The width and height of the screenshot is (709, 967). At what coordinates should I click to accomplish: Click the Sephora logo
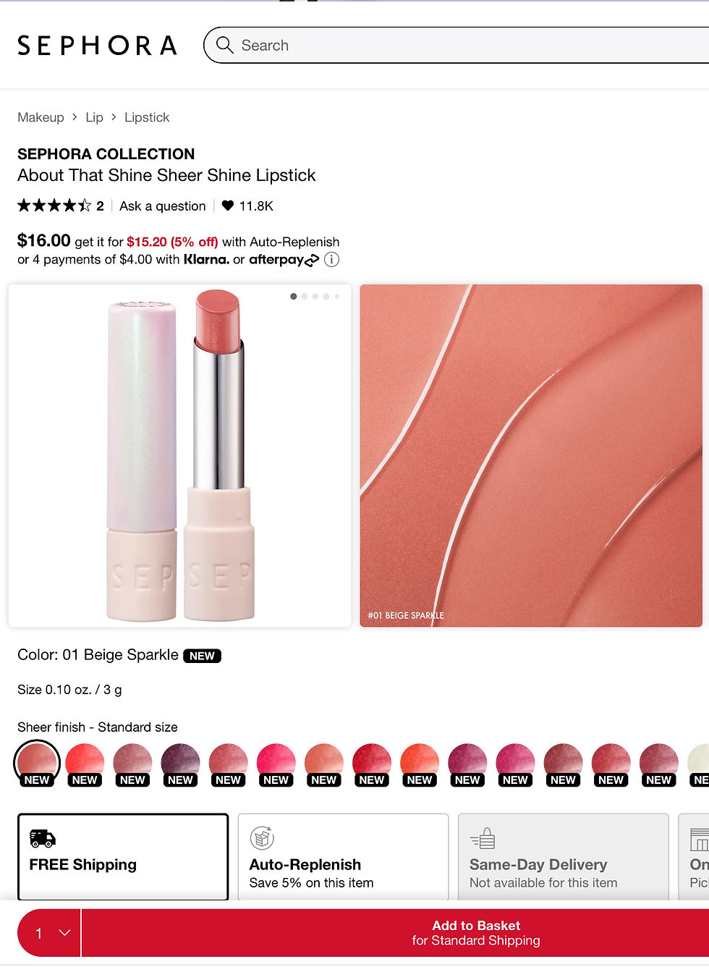click(97, 46)
